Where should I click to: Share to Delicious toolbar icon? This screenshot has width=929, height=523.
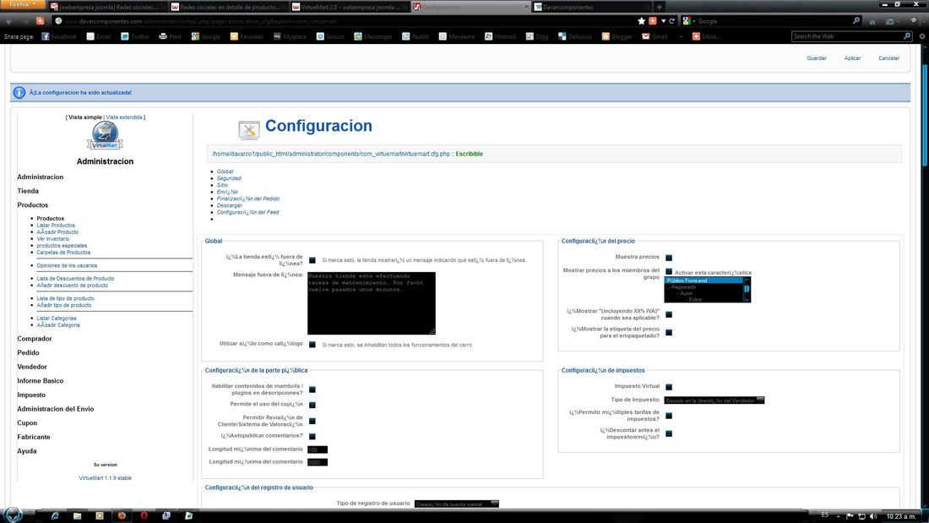pos(562,36)
